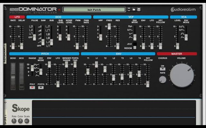Open the Init Patch selector display
Viewport: 206px width, 128px height.
94,10
